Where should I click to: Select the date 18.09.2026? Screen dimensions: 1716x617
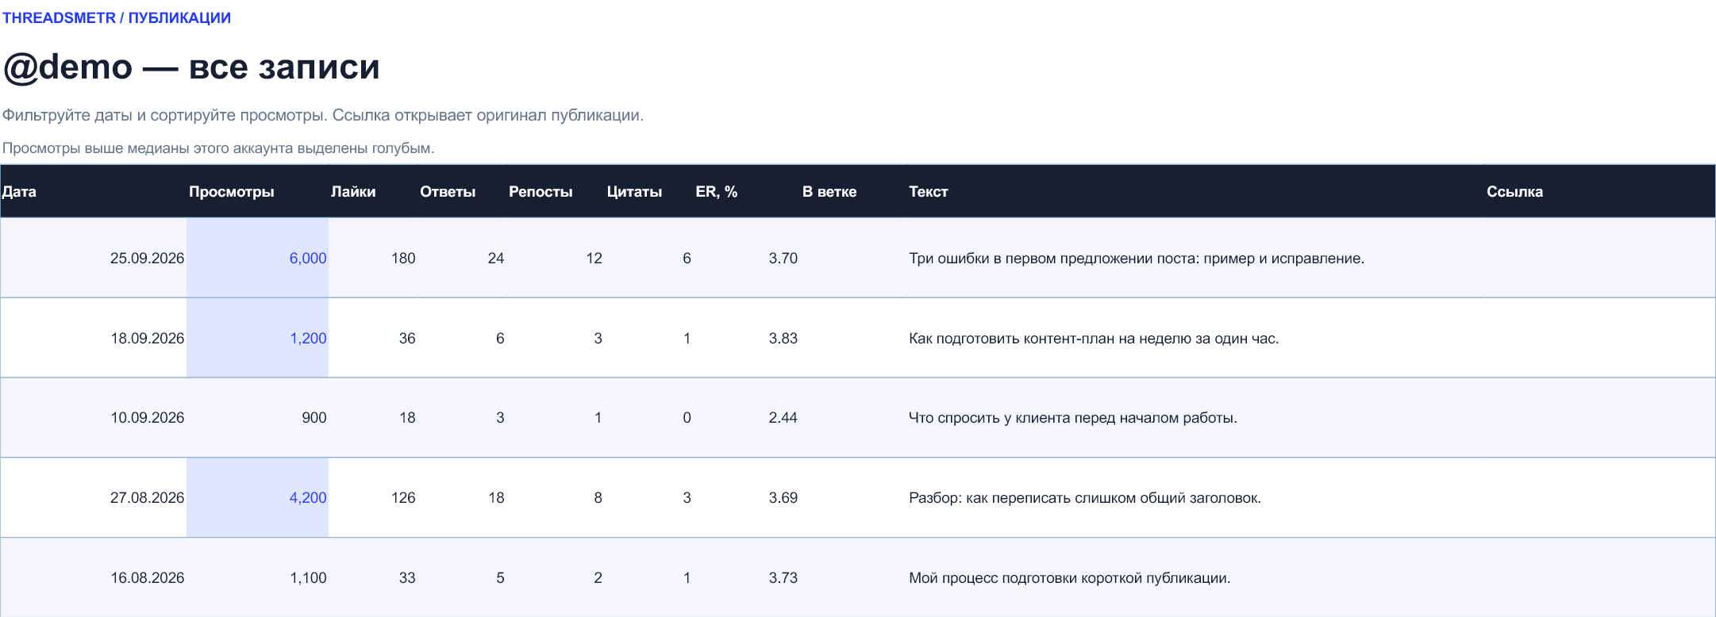[147, 338]
